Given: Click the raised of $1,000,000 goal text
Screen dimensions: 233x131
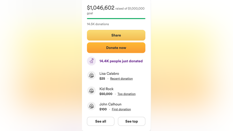Looking at the screenshot, I should [x=115, y=11].
